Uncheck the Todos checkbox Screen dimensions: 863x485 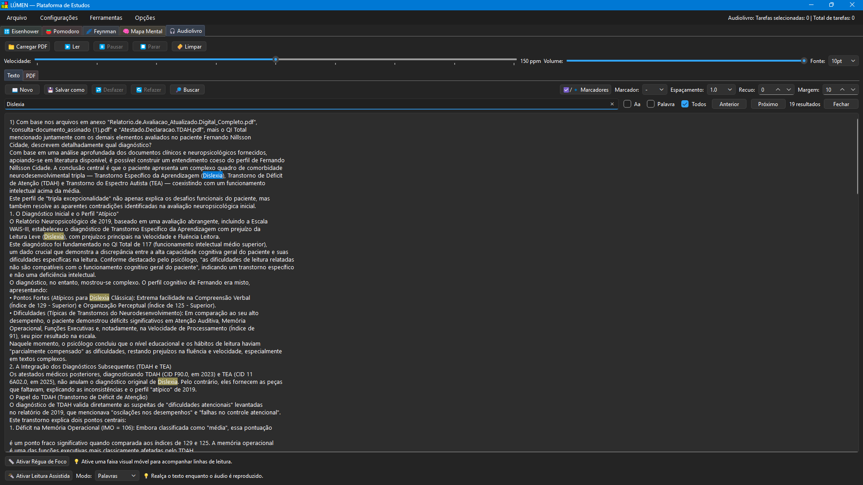click(x=685, y=104)
